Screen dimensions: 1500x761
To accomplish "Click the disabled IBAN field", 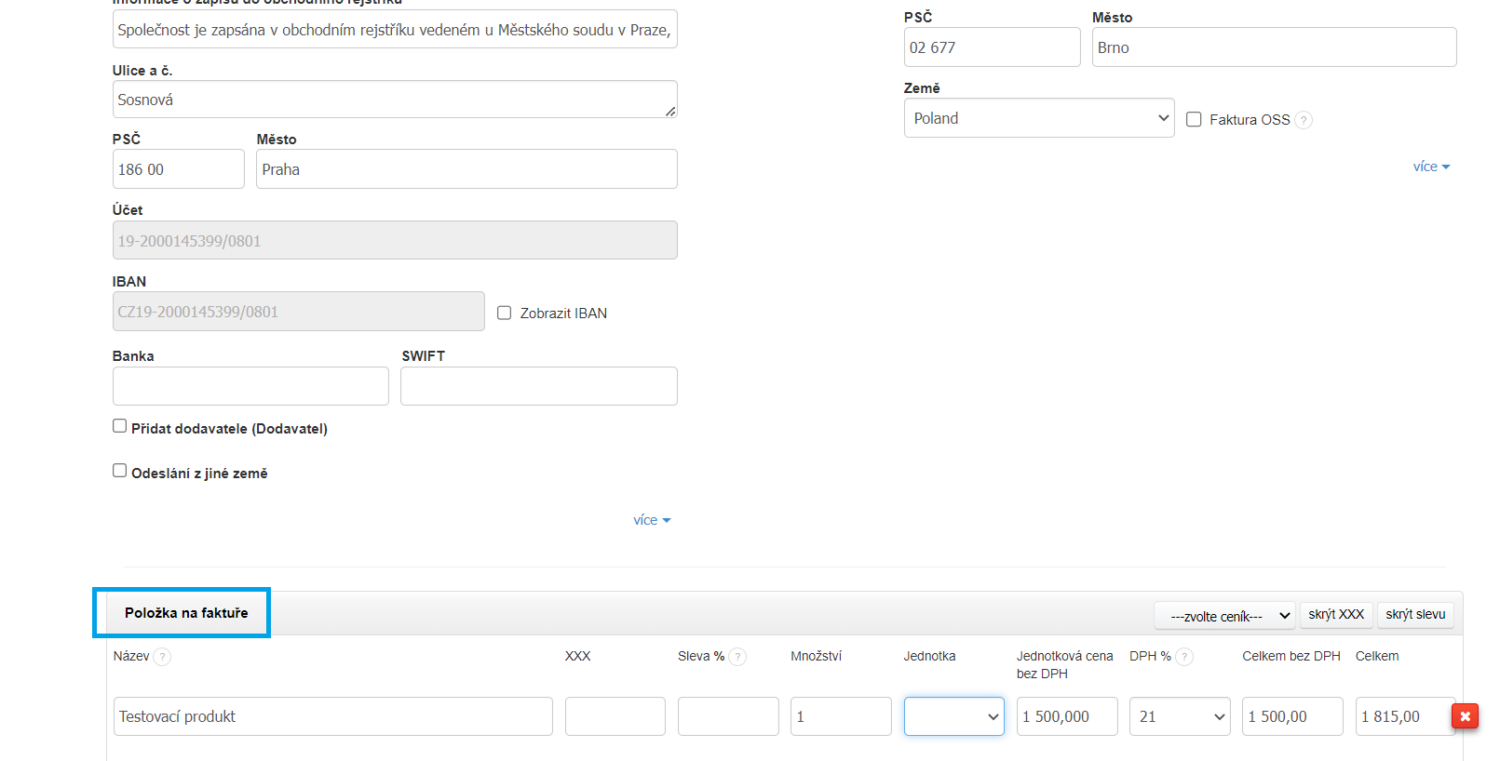I will coord(299,312).
